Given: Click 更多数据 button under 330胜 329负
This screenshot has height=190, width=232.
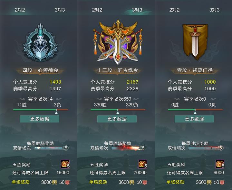Looking at the screenshot, I should (x=117, y=119).
